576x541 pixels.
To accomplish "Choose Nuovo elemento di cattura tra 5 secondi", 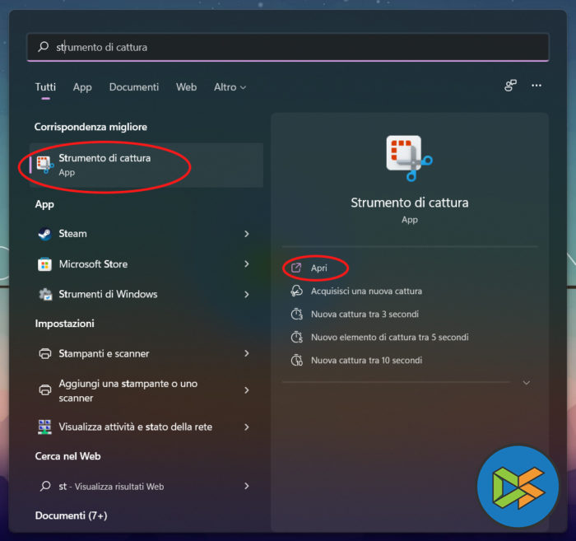I will (390, 338).
